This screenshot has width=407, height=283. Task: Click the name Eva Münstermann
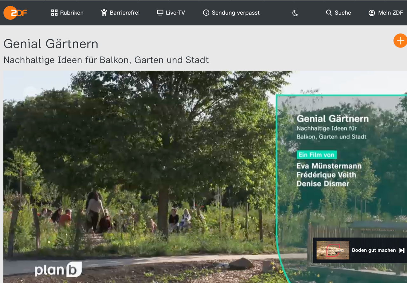click(329, 166)
